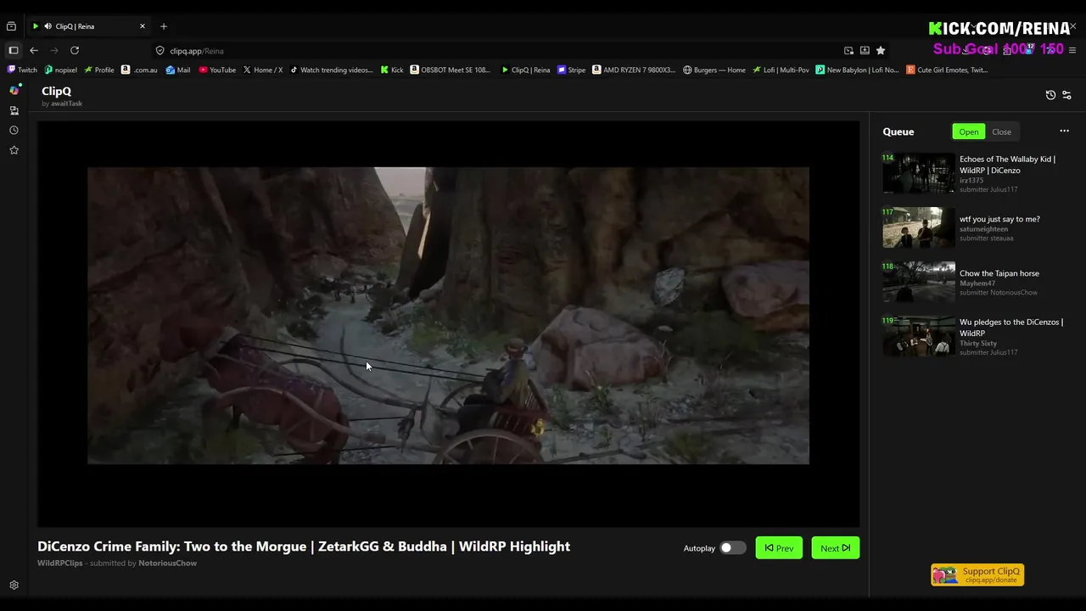Open the browser sidebar favorites star icon
This screenshot has height=611, width=1086.
14,150
